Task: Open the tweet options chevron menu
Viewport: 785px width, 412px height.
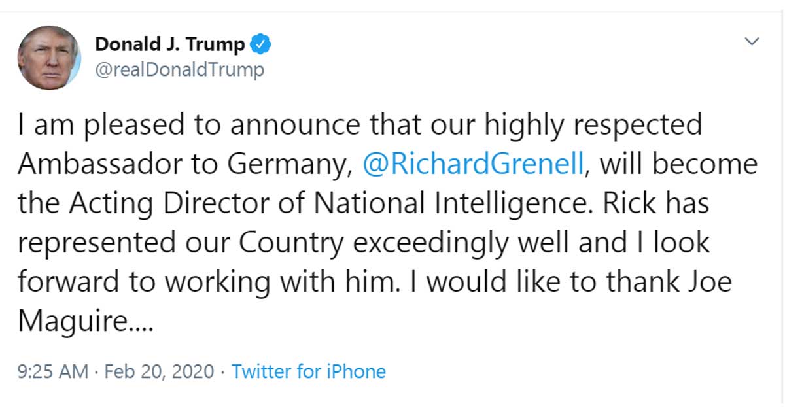Action: tap(752, 42)
